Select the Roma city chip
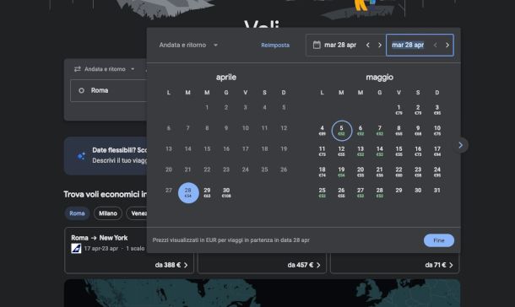 pyautogui.click(x=77, y=213)
